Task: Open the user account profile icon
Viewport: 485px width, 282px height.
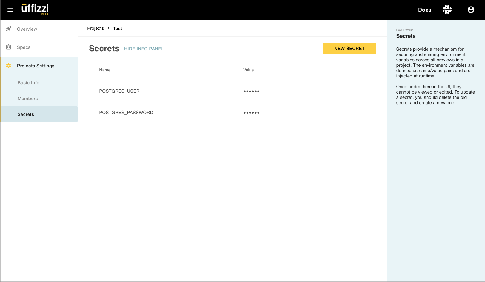Action: point(471,10)
